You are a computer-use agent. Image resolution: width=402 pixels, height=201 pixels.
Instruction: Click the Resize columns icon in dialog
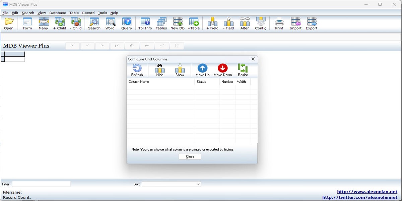tap(243, 70)
